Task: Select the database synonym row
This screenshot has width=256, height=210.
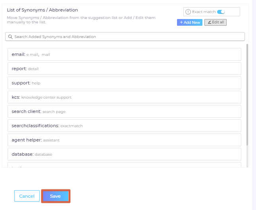Action: tap(124, 154)
